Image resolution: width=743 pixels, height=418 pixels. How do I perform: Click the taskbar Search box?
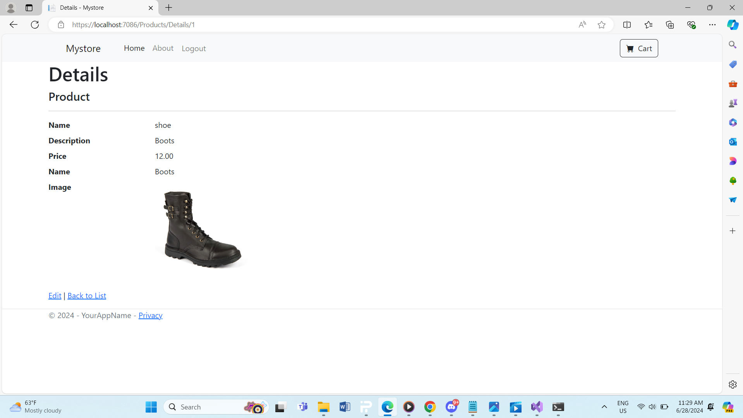click(x=216, y=407)
